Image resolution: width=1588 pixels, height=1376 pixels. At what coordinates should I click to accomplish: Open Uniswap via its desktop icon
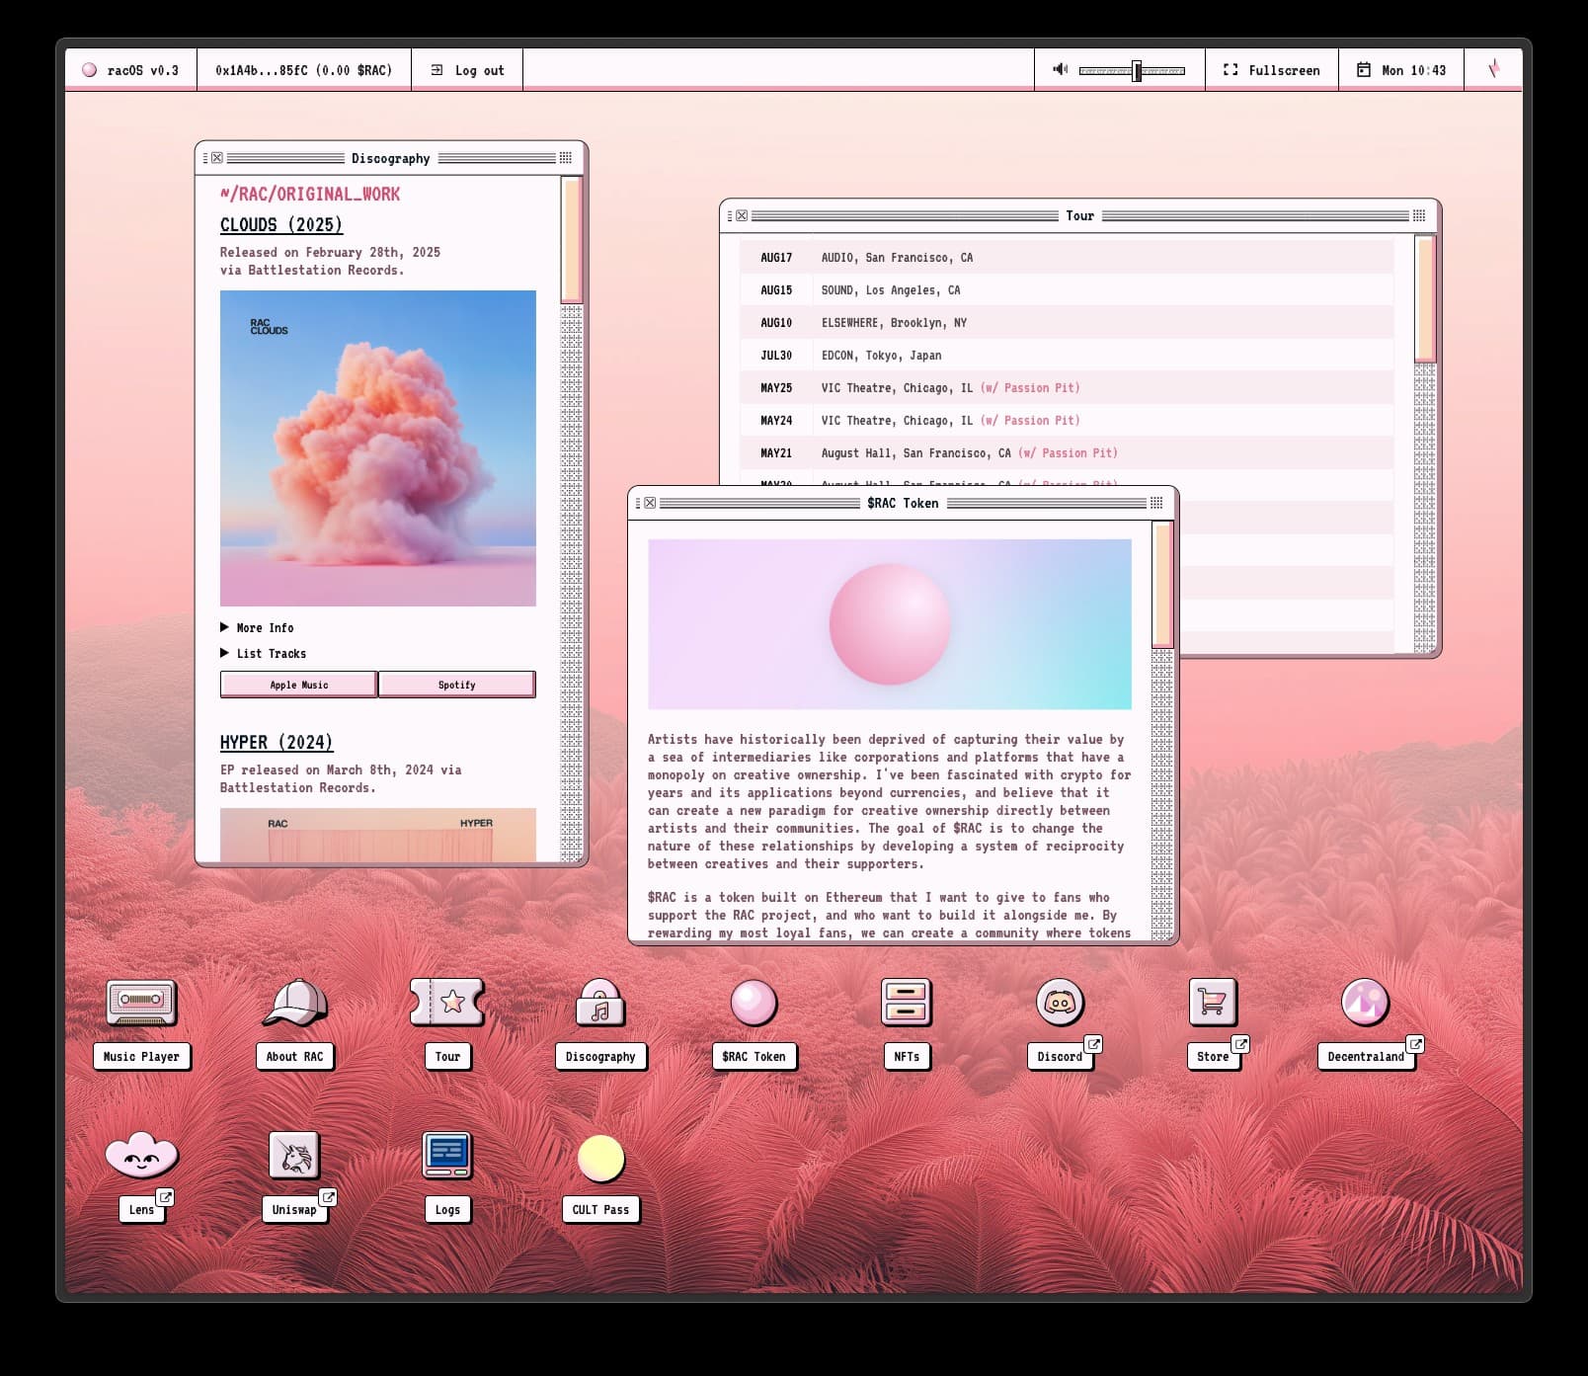click(x=294, y=1156)
